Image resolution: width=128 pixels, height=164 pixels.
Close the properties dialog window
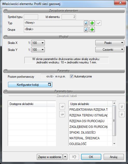(x=120, y=3)
